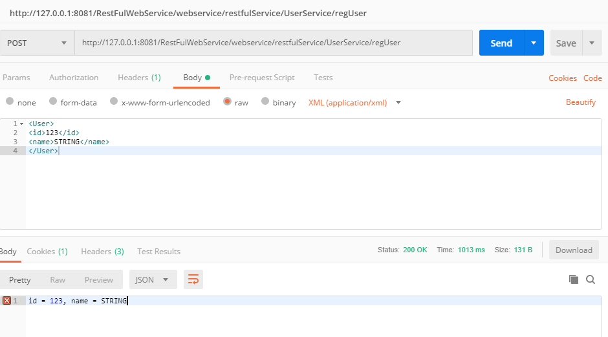Click the Beautify link
608x337 pixels.
click(x=581, y=102)
